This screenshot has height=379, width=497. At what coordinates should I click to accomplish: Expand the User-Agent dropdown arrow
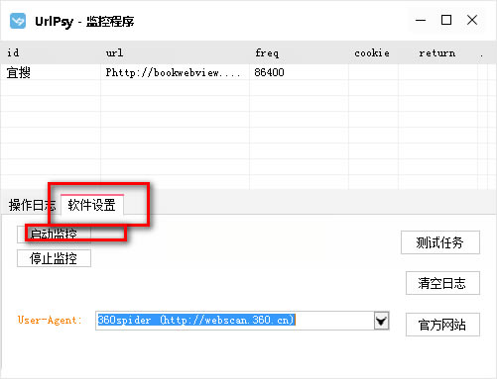[381, 321]
